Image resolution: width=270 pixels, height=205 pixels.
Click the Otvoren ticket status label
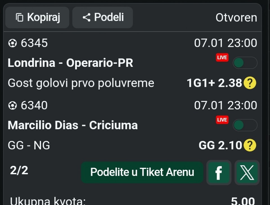point(236,18)
